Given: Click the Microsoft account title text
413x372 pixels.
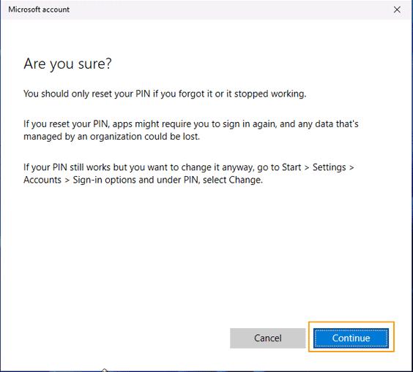Looking at the screenshot, I should pyautogui.click(x=39, y=10).
